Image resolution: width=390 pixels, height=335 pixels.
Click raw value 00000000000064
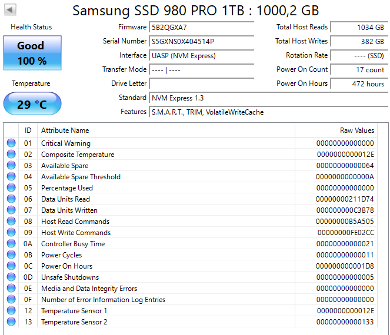(345, 166)
